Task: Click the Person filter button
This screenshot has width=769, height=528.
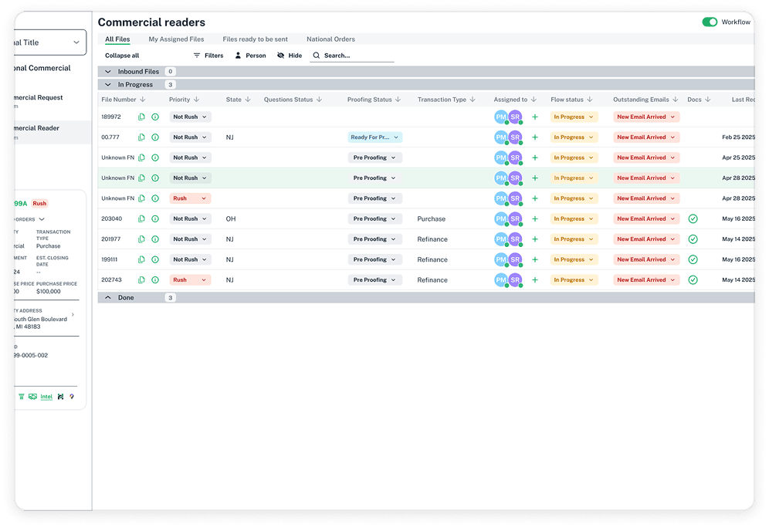Action: pyautogui.click(x=250, y=56)
